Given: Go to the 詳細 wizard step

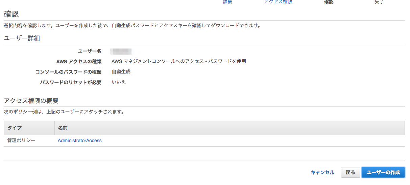Looking at the screenshot, I should coord(227,2).
